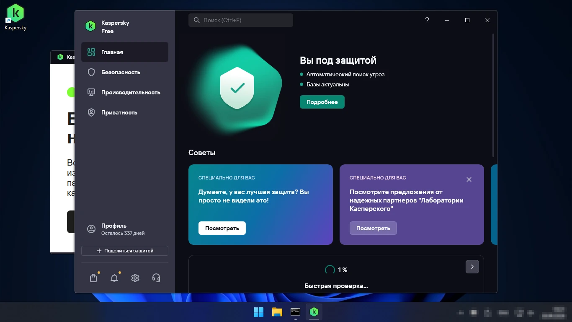This screenshot has width=572, height=322.
Task: Open the notifications bell icon
Action: tap(114, 278)
